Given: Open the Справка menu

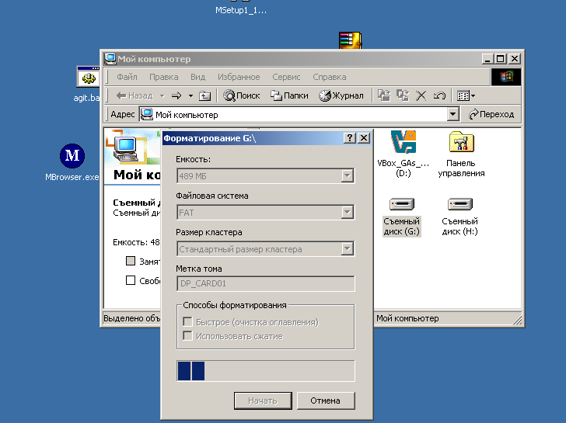Looking at the screenshot, I should [x=329, y=77].
